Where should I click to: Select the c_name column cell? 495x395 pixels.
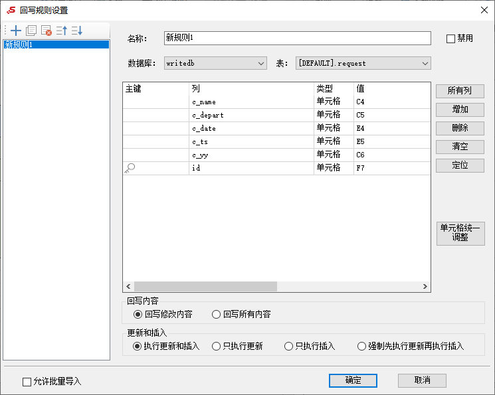pyautogui.click(x=252, y=102)
